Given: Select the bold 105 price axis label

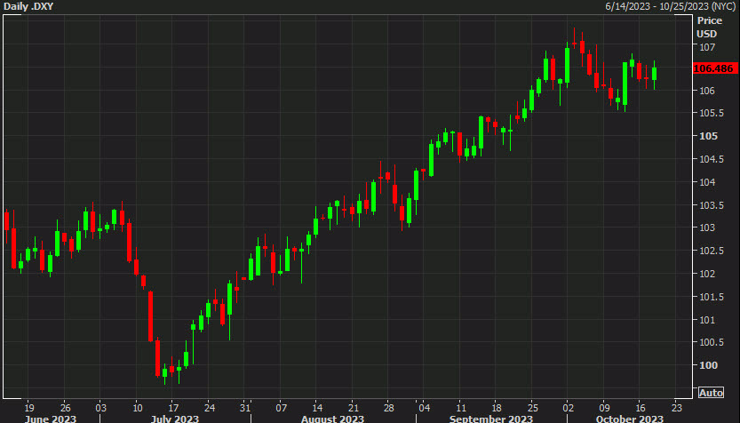Looking at the screenshot, I should point(708,136).
